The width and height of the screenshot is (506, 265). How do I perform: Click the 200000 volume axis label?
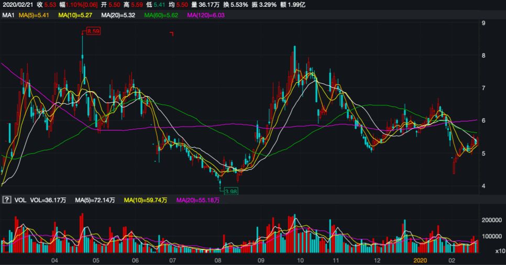[491, 221]
